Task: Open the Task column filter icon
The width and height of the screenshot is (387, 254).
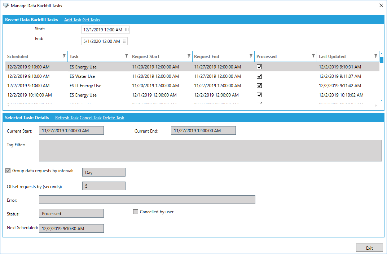Action: (126, 56)
